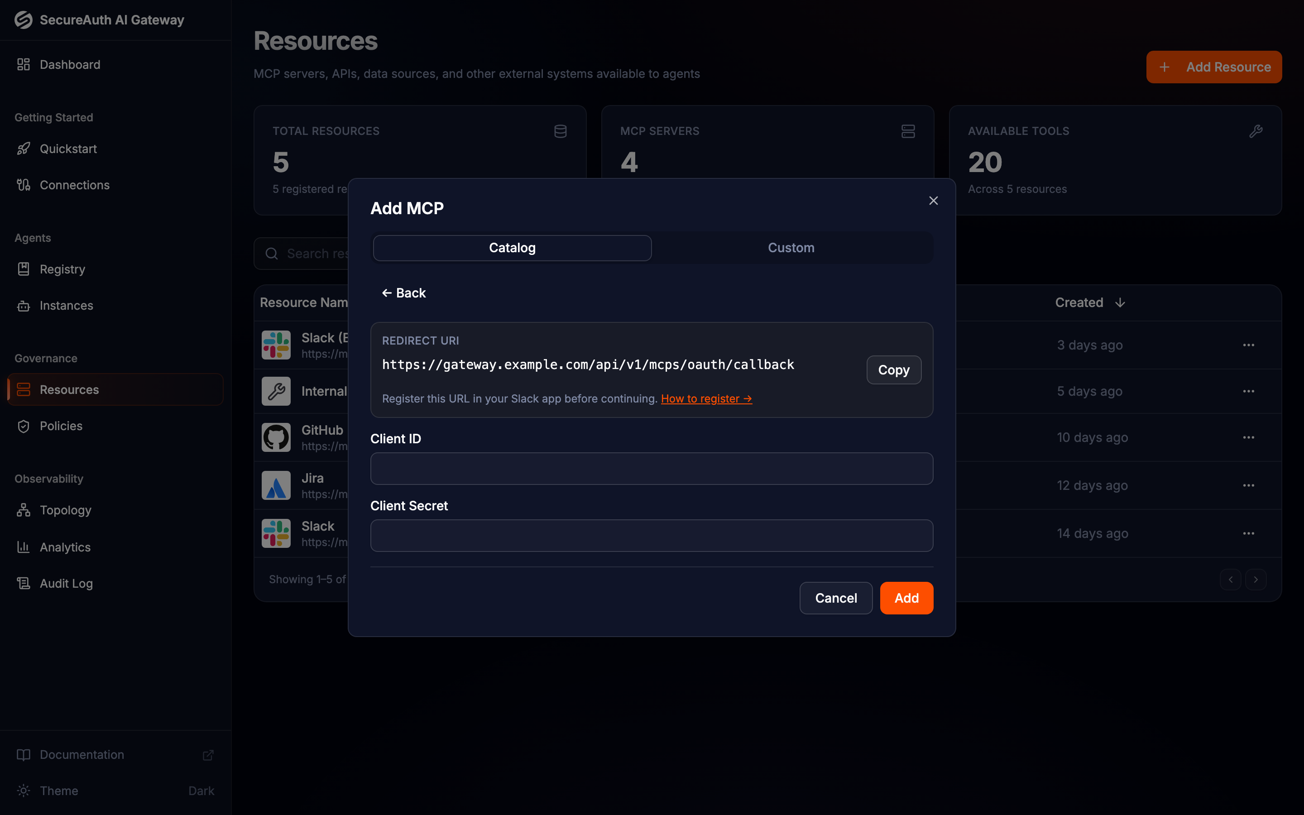Switch to the Catalog tab

[x=512, y=248]
